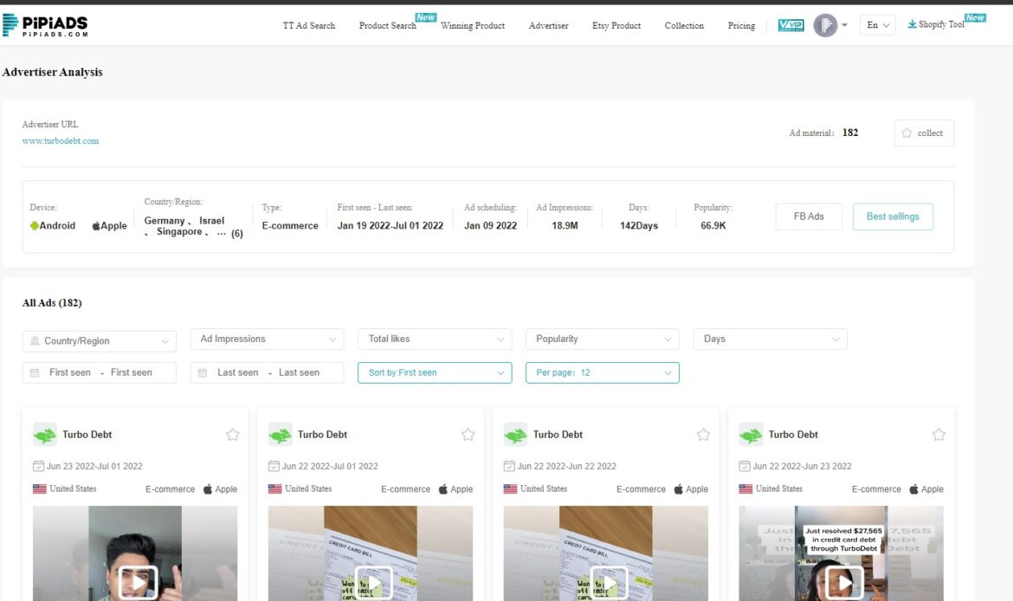This screenshot has width=1013, height=601.
Task: Click the First seen end date field
Action: 131,373
